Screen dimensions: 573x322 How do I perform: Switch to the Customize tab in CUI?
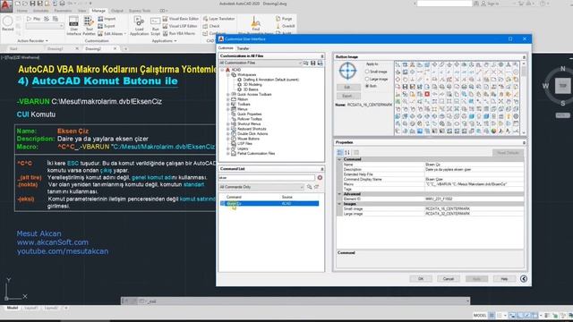(226, 48)
